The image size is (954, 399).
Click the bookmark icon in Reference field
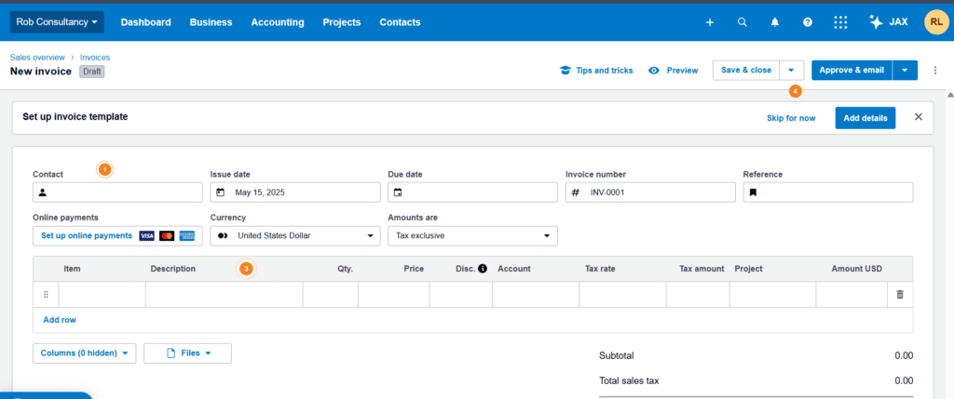tap(753, 193)
